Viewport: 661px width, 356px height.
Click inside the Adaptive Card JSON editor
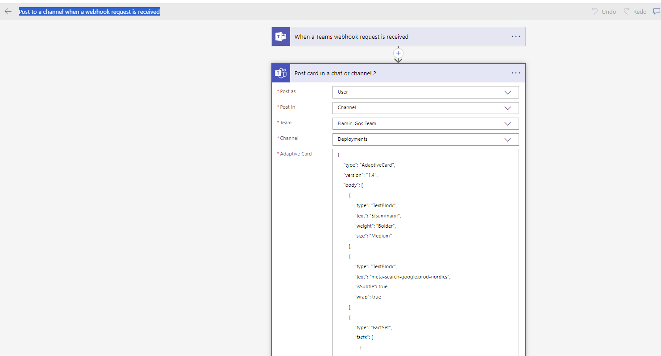tap(426, 252)
